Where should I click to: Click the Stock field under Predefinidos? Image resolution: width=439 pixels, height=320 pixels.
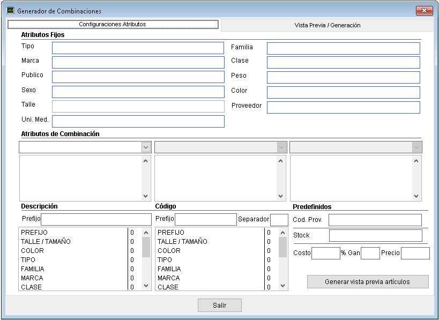[375, 236]
